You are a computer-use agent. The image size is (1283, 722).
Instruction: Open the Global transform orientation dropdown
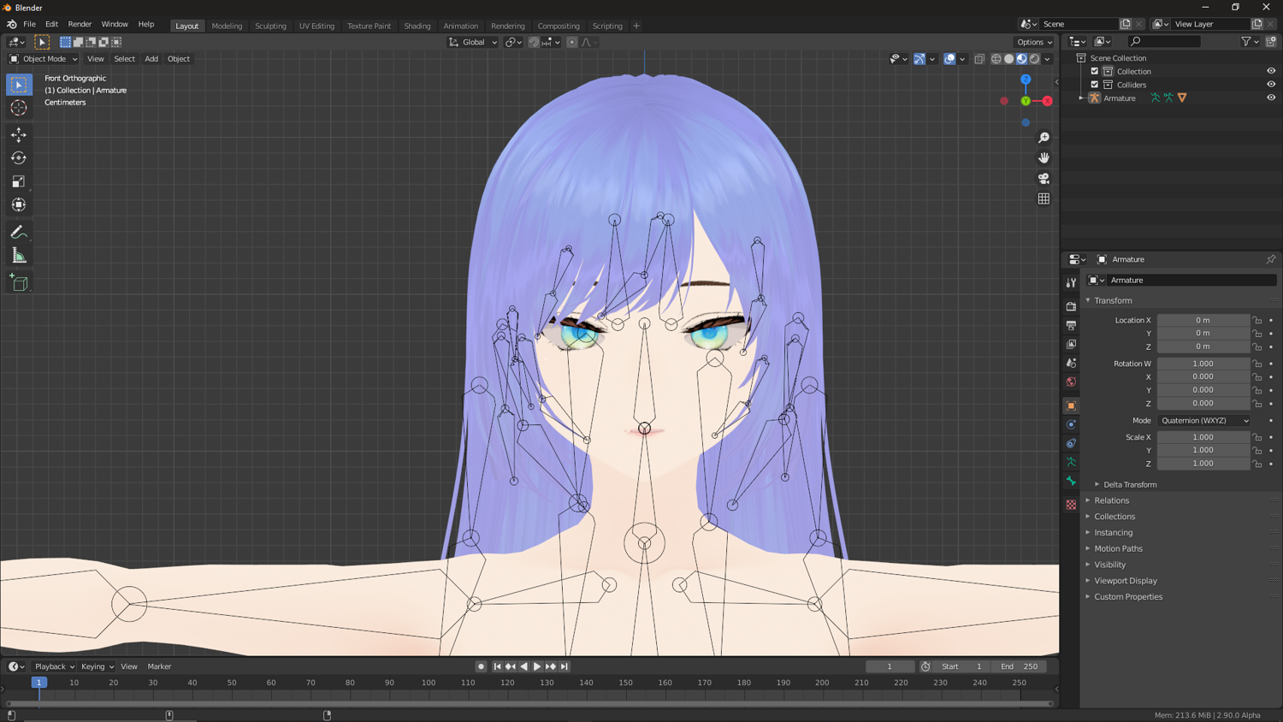click(x=473, y=42)
